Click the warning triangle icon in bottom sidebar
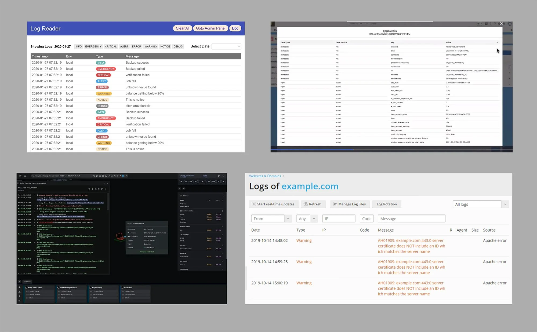 tap(19, 292)
